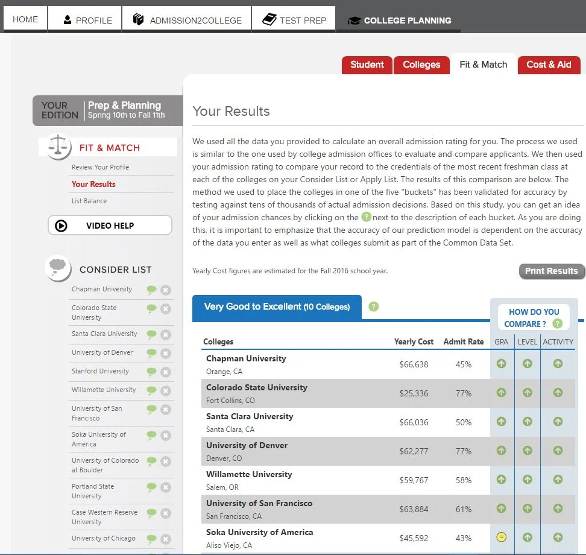
Task: Click Chapman University GPA up-arrow icon
Action: pos(501,364)
